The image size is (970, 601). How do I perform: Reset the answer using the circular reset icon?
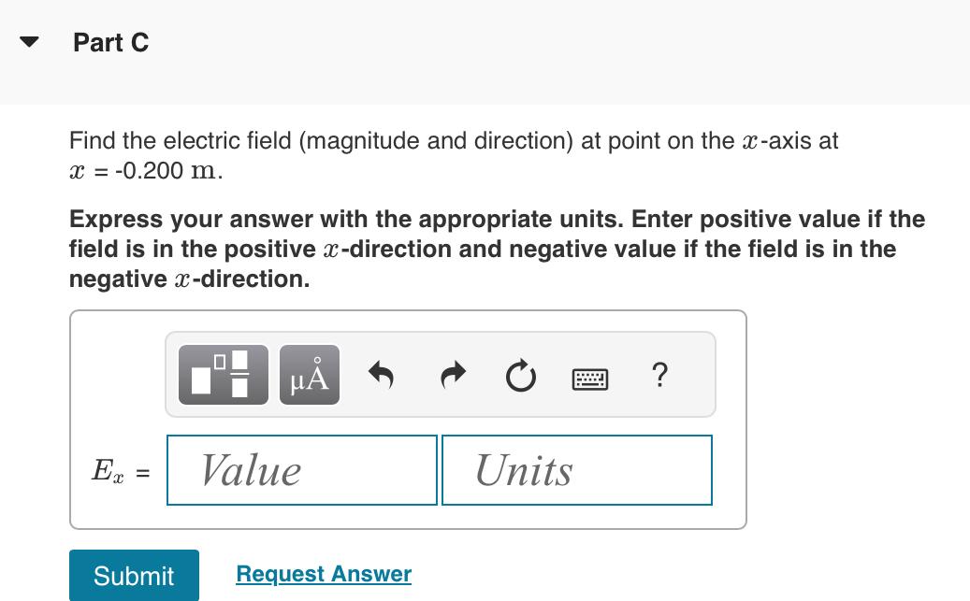(x=520, y=375)
